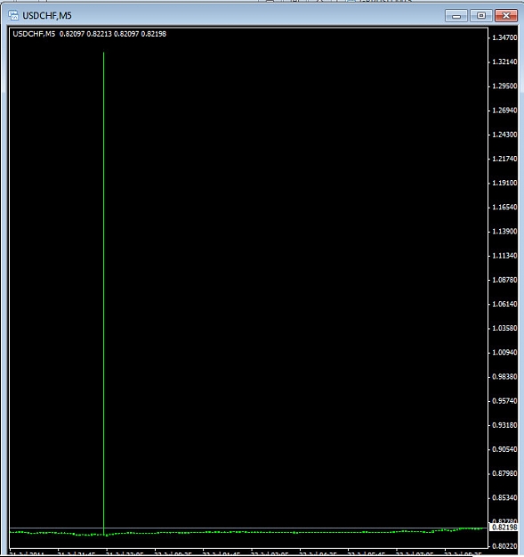Viewport: 524px width, 557px height.
Task: Click the 1.26940 price axis label
Action: pyautogui.click(x=504, y=111)
